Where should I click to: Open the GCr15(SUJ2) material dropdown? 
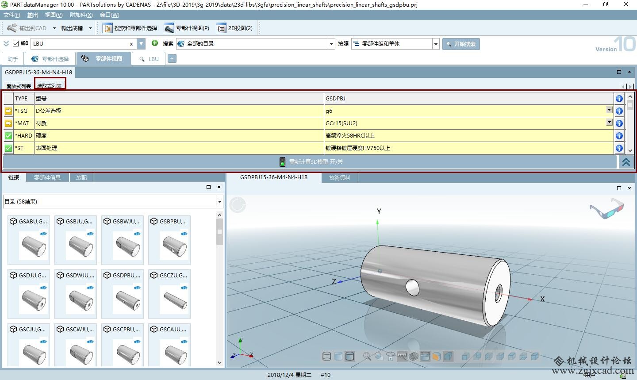(609, 123)
